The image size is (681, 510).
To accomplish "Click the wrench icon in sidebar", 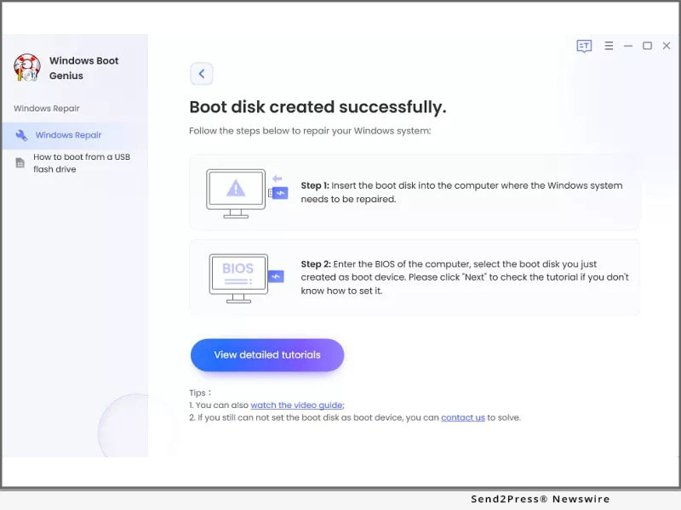I will click(22, 135).
